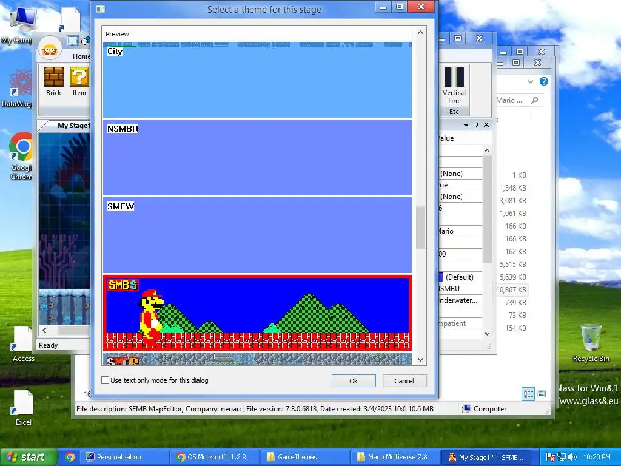This screenshot has height=466, width=621.
Task: Click the Mario property value
Action: 460,231
